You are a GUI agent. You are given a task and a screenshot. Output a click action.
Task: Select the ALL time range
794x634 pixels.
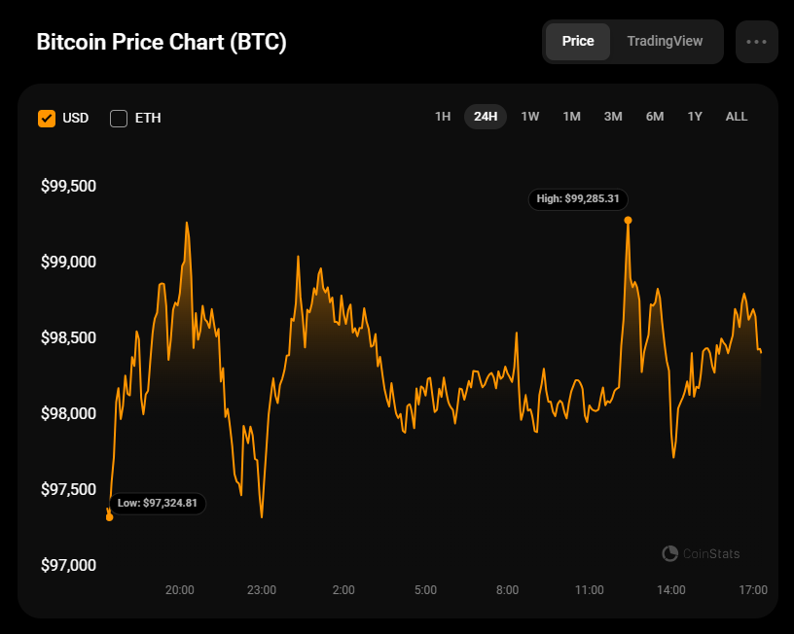[737, 117]
